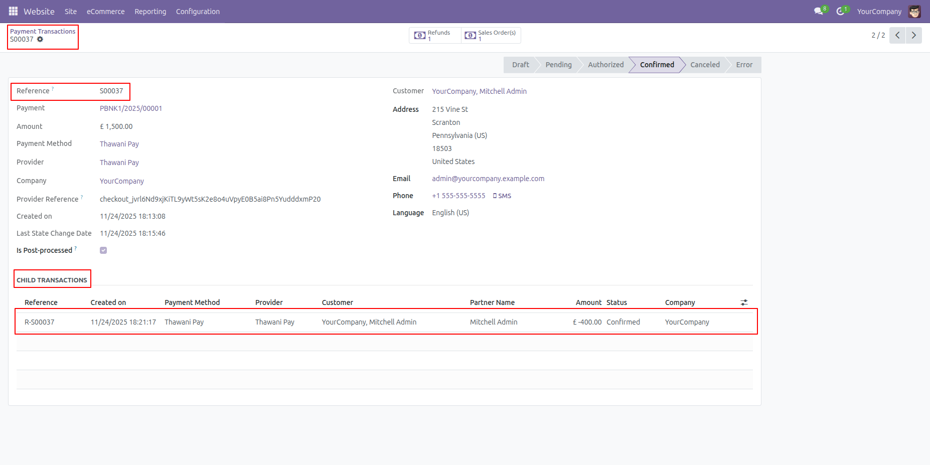Open child transaction R-S00037 row
The width and height of the screenshot is (930, 465).
click(x=40, y=322)
